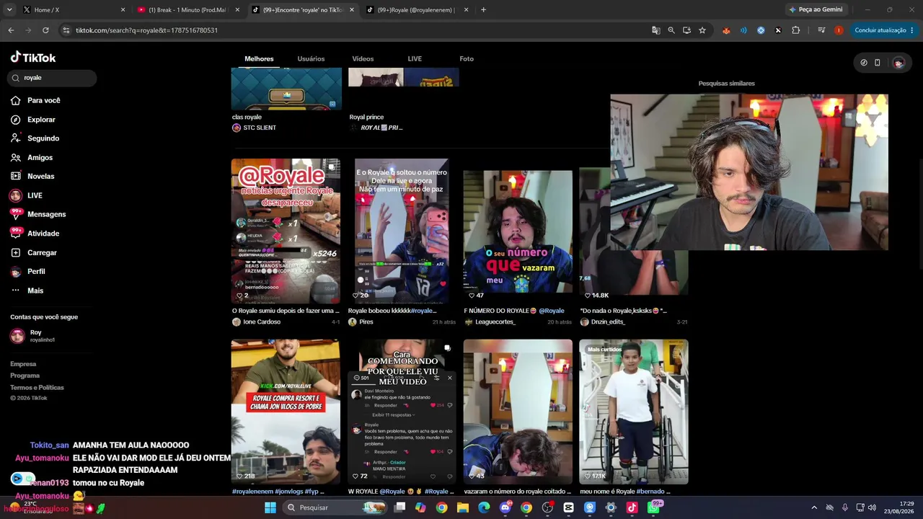Click the zoom magnifier icon in address bar

671,30
